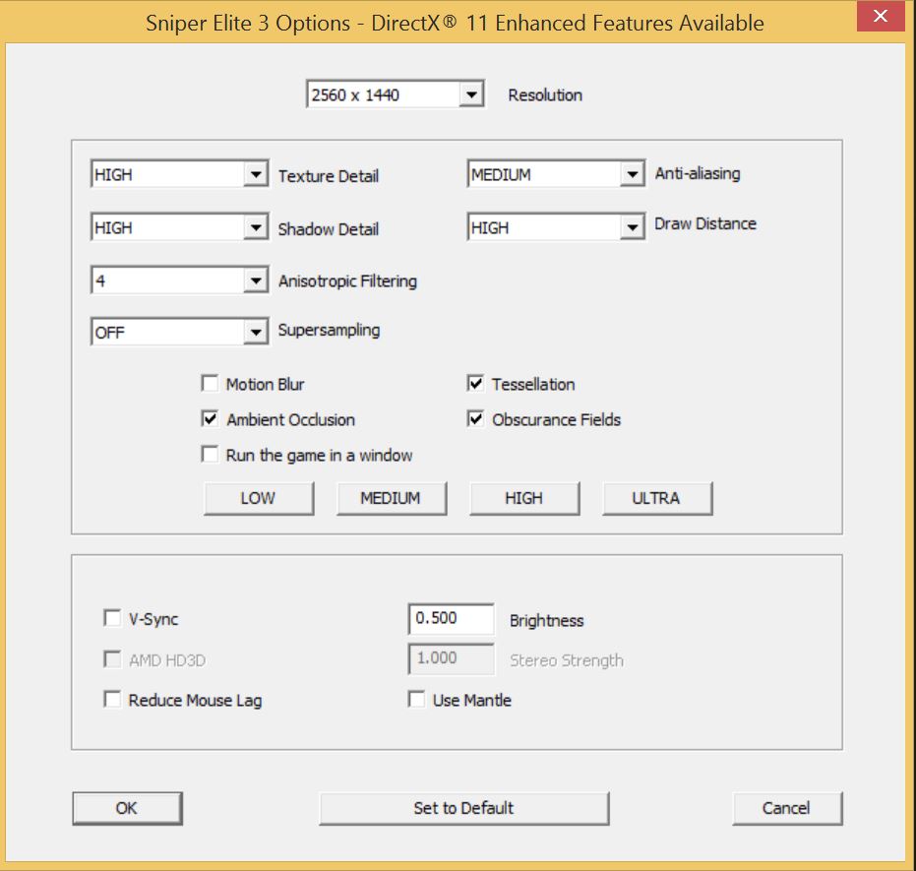Uncheck Obscurance Fields
Image resolution: width=916 pixels, height=871 pixels.
coord(475,418)
